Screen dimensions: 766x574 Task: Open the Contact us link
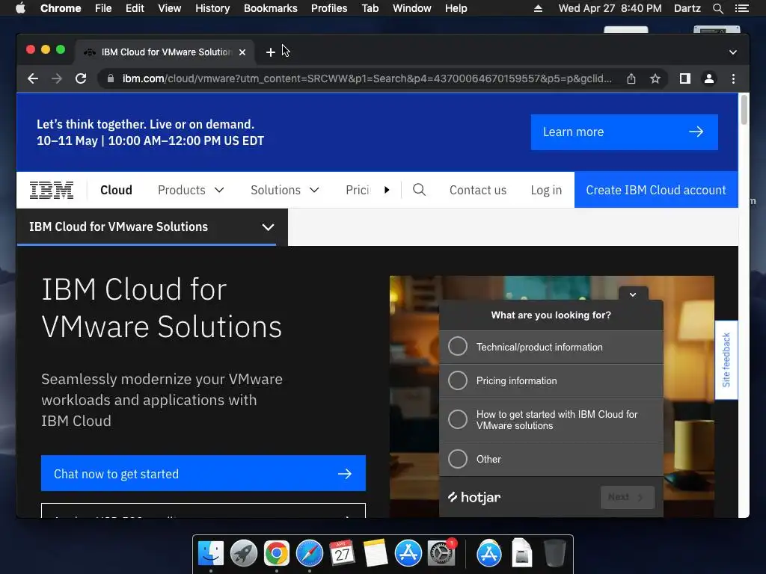tap(478, 190)
